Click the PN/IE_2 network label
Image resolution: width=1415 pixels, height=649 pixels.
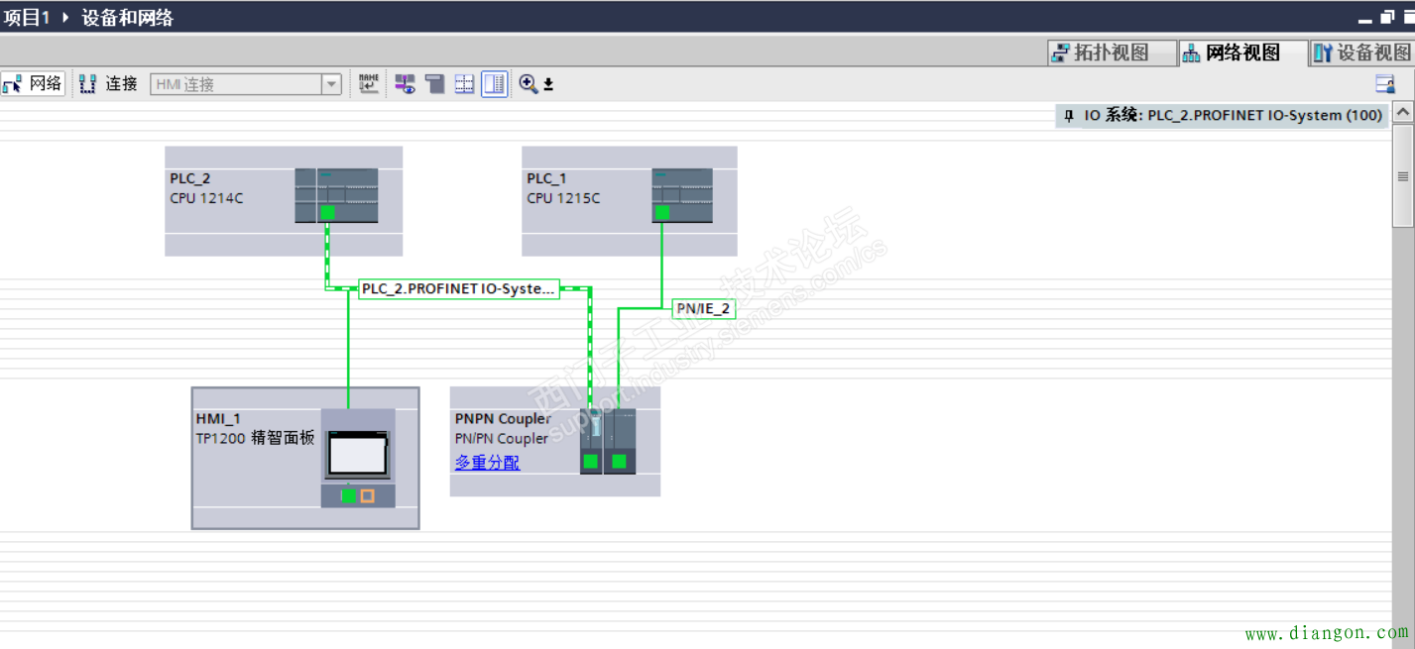(x=703, y=308)
